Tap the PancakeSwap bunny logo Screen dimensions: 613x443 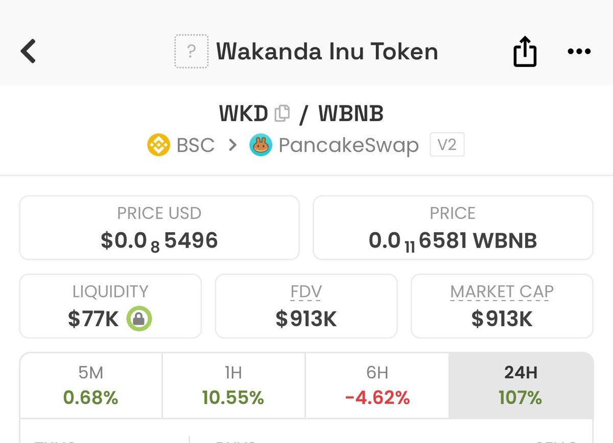pyautogui.click(x=261, y=145)
